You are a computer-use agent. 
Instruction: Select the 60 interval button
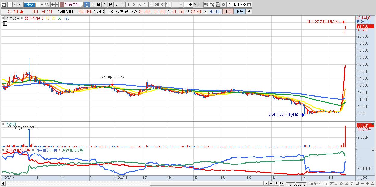tap(163, 5)
